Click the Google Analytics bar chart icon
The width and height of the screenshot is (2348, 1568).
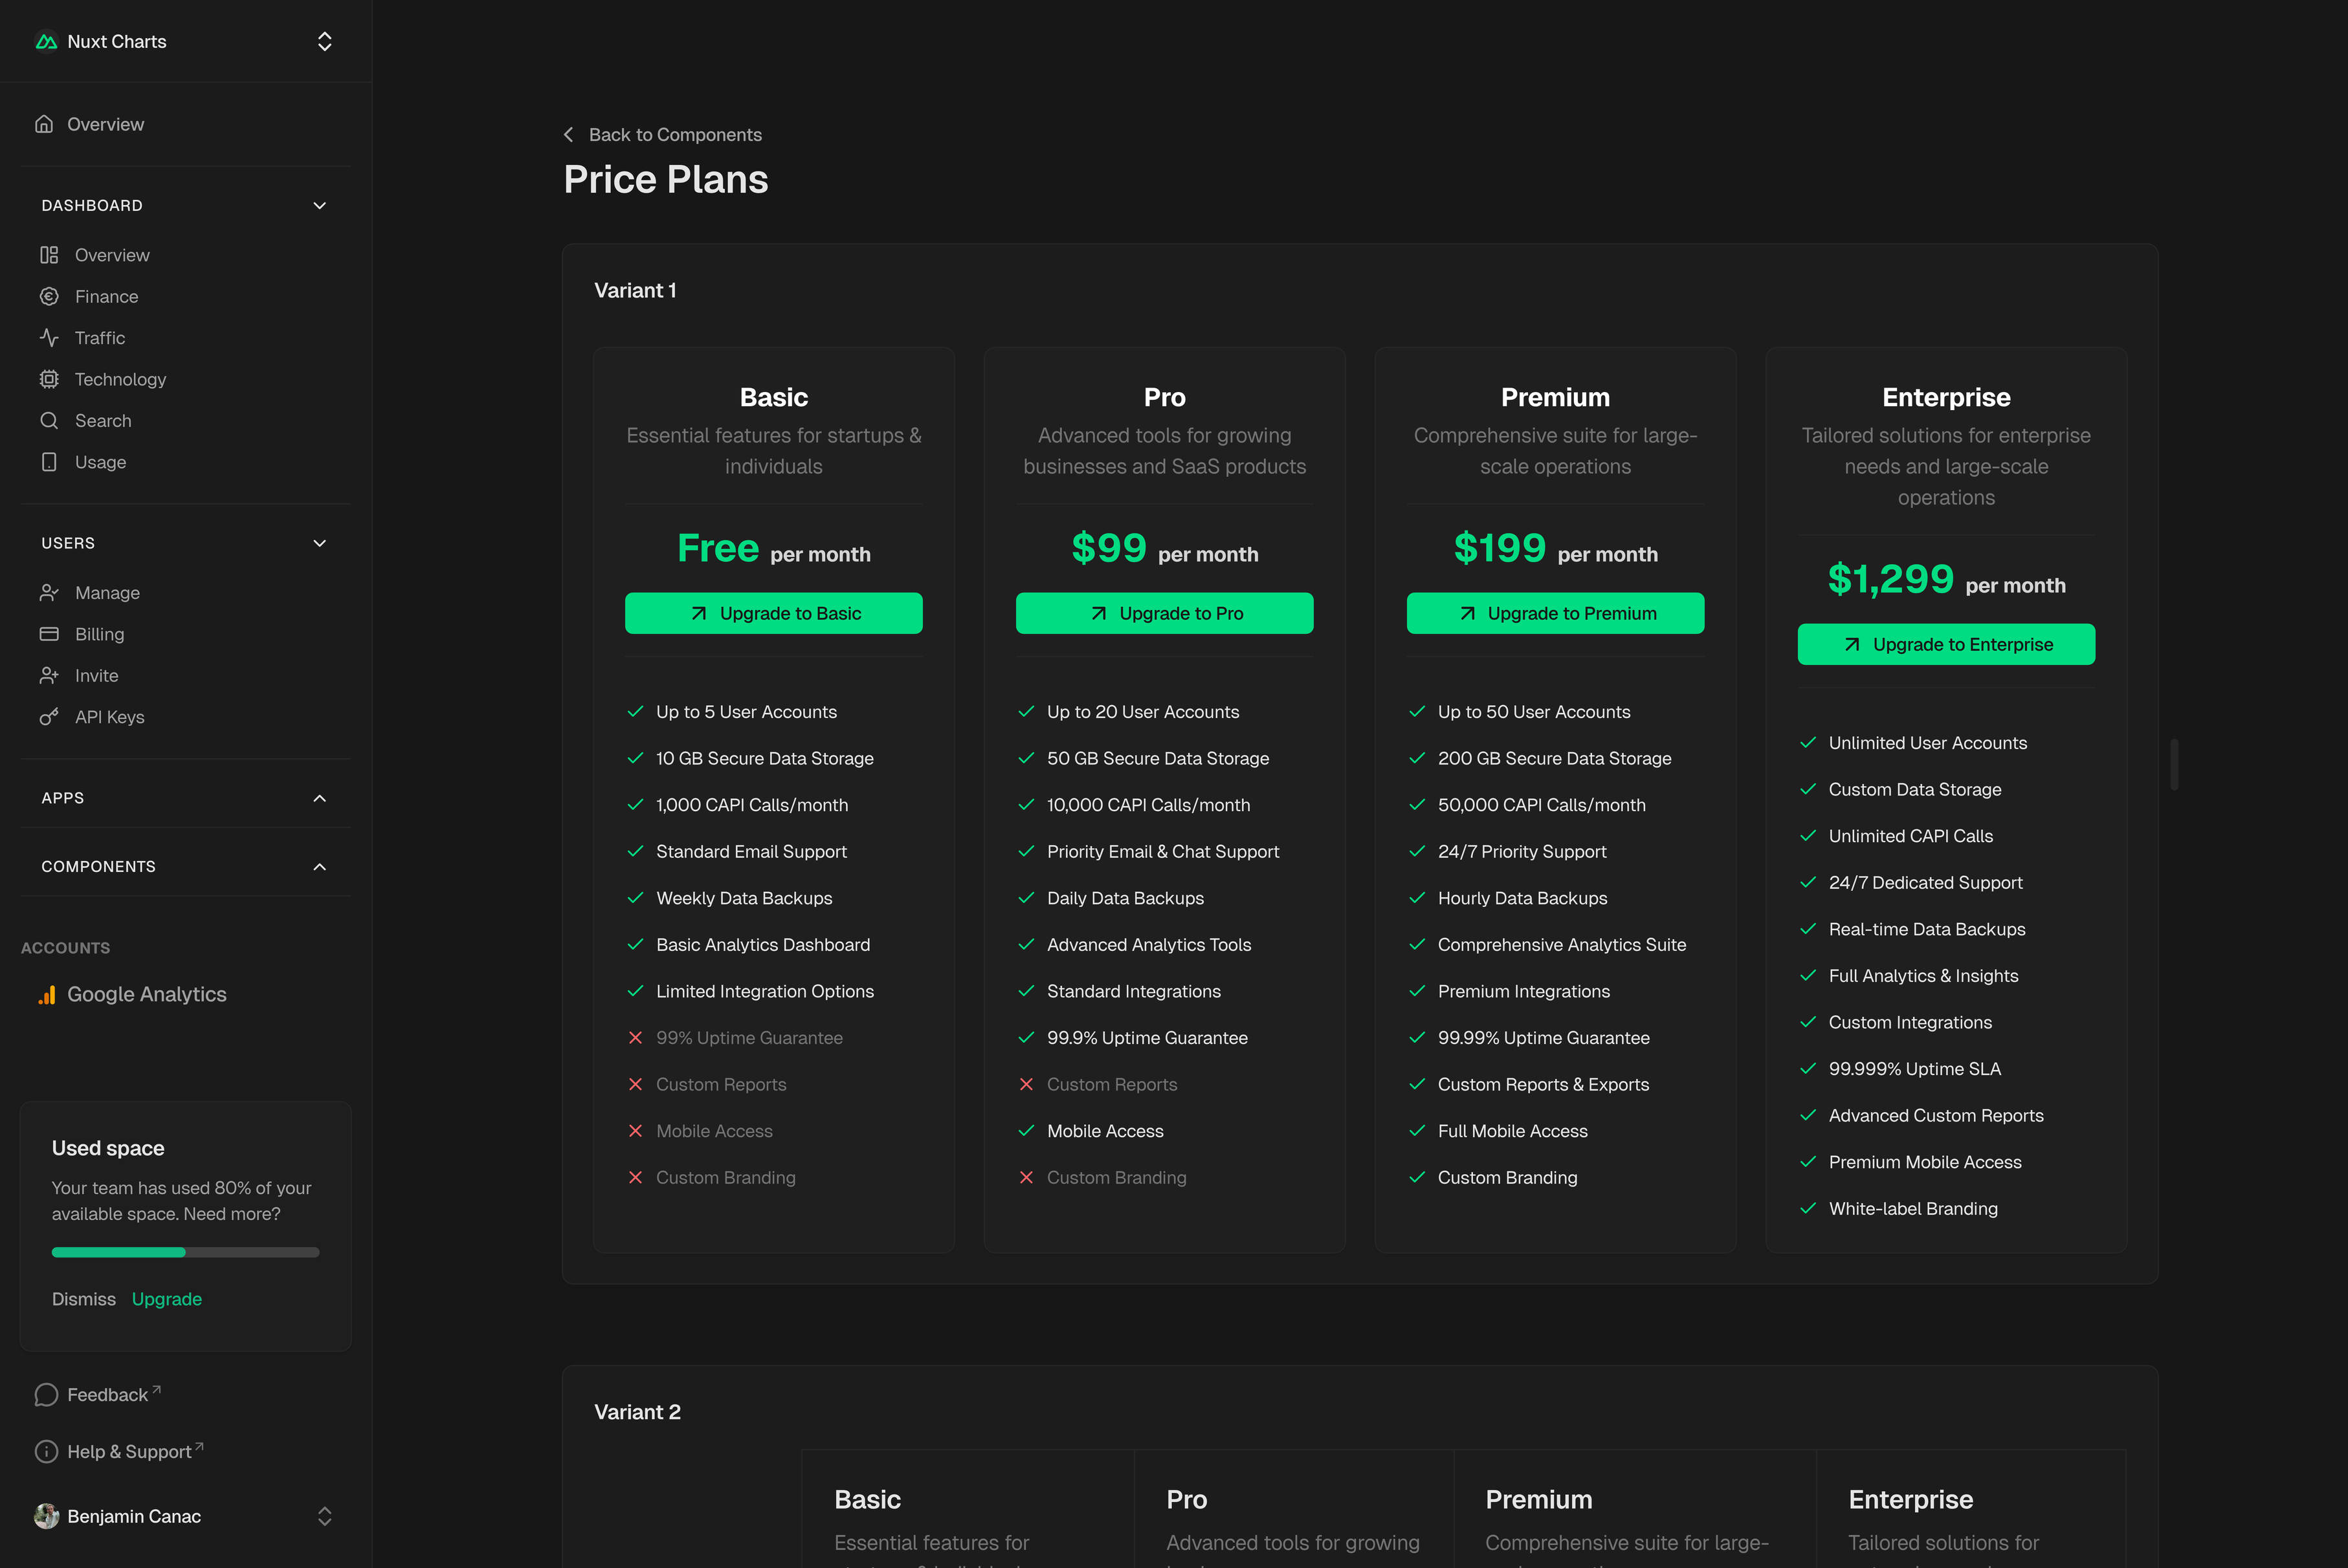[46, 995]
